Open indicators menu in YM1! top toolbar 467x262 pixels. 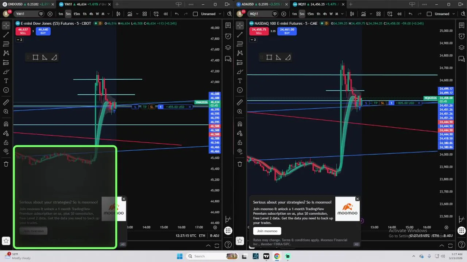pos(130,14)
